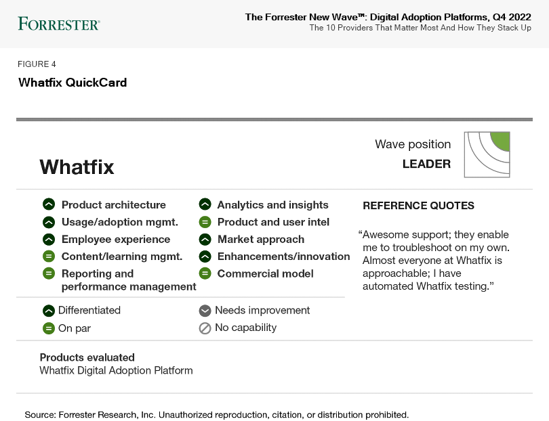Click the Needs improvement legend icon
Image resolution: width=549 pixels, height=421 pixels.
[x=205, y=311]
